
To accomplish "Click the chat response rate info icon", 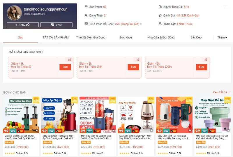I will click(141, 24).
